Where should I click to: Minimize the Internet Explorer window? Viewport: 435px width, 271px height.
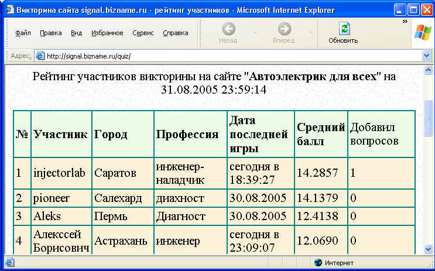point(400,11)
